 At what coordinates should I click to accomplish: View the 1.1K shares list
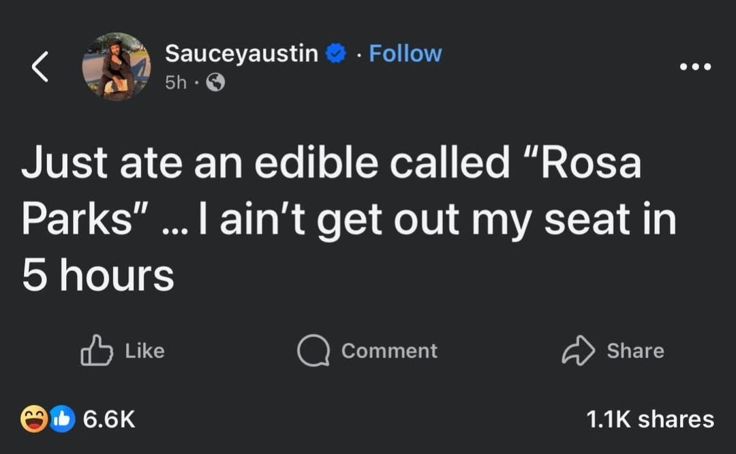[650, 419]
